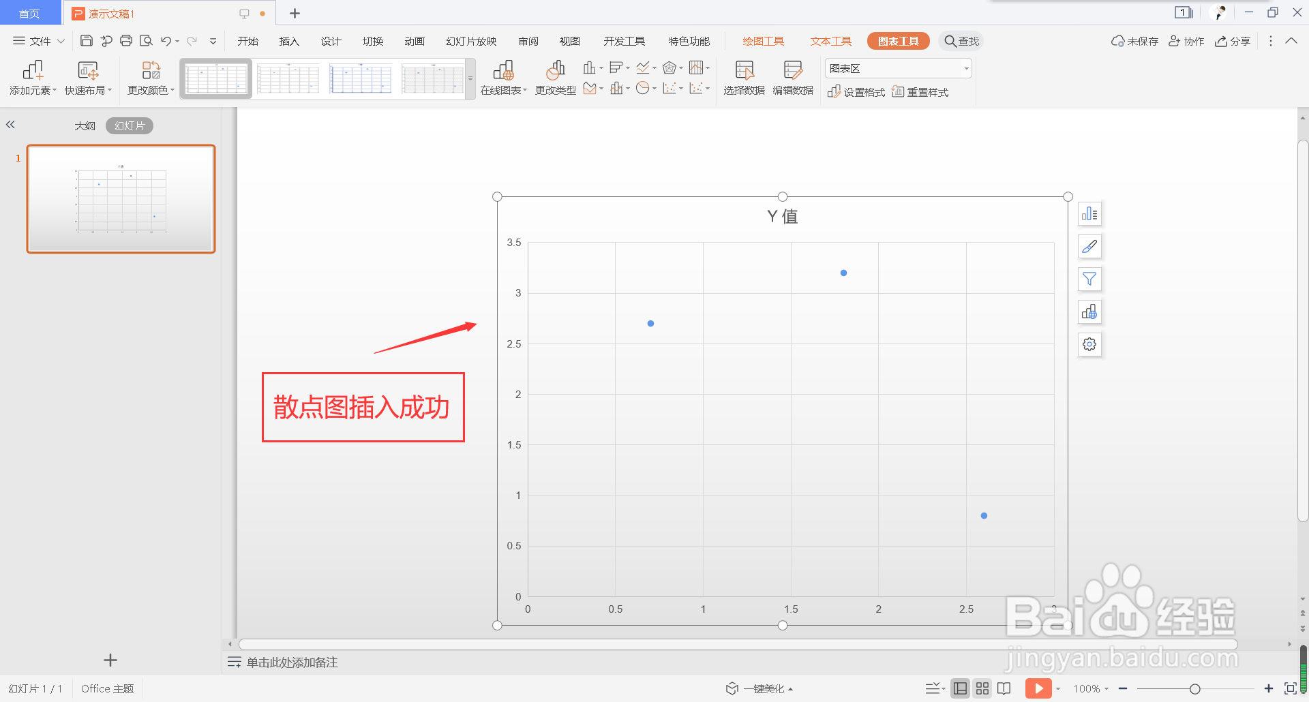Switch panel to 幻灯片 slides view
The image size is (1309, 702).
tap(130, 126)
